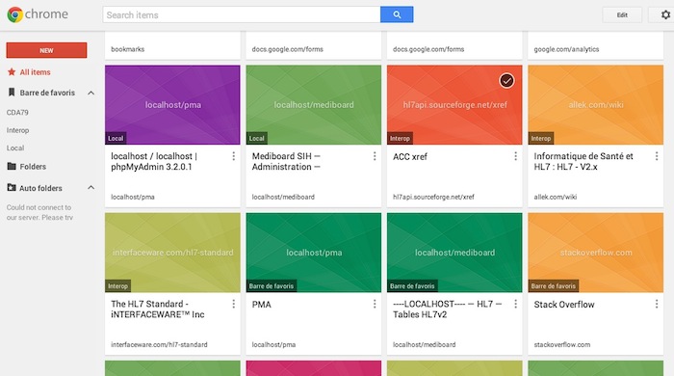Viewport: 674px width, 376px height.
Task: Click the Interop tag on allek.com/wiki thumbnail
Action: 541,138
